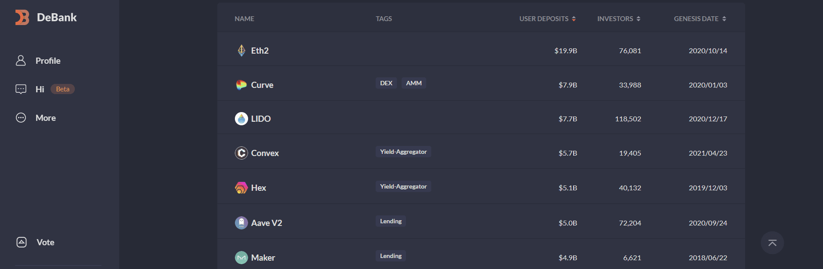Click the scroll-to-top arrow button
The height and width of the screenshot is (269, 823).
tap(772, 243)
